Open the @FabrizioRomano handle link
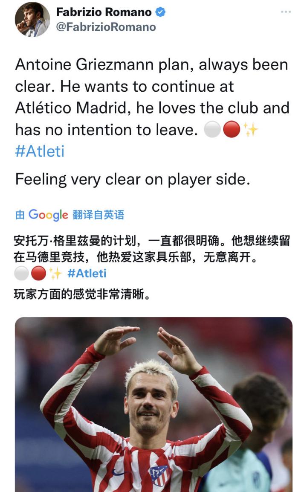Viewport: 307px width, 492px height. (106, 27)
